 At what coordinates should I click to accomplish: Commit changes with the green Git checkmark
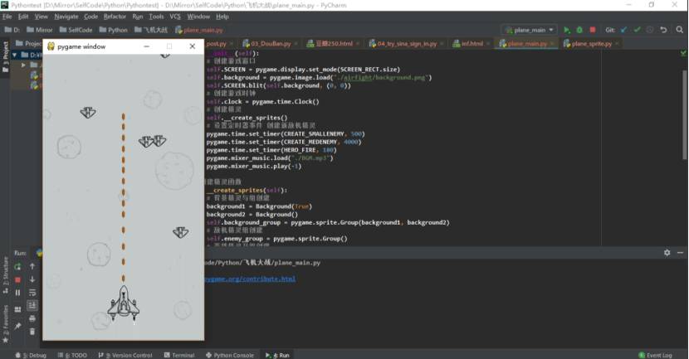click(x=638, y=30)
